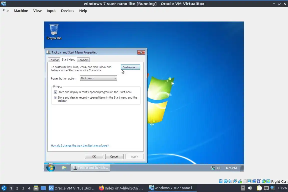Select windows 7 suer nano host taskbar entry
The width and height of the screenshot is (288, 192).
pos(172,188)
